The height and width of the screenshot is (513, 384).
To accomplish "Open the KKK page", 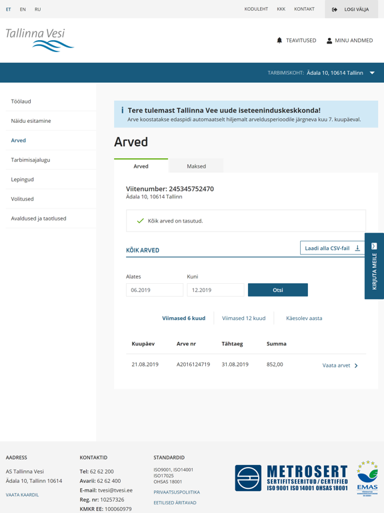I will 281,9.
